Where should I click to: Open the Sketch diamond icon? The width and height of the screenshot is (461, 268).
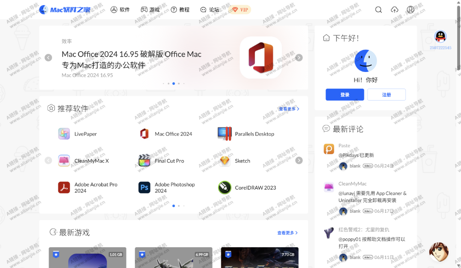tap(225, 161)
